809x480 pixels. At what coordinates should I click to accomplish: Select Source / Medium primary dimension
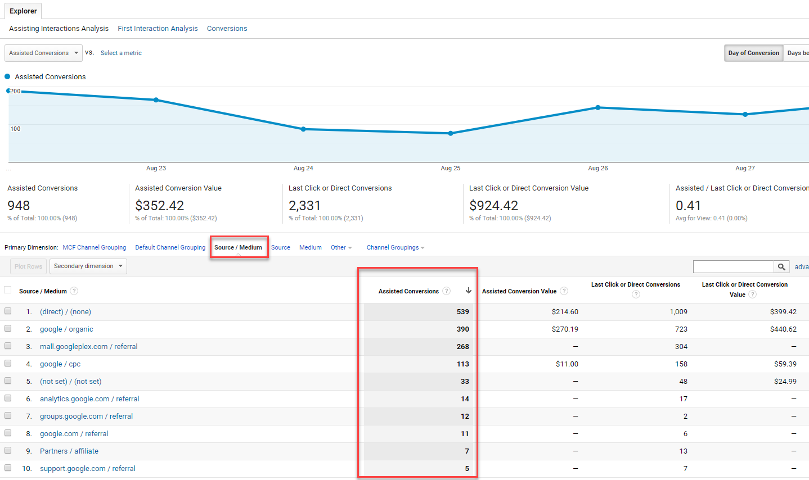click(239, 247)
